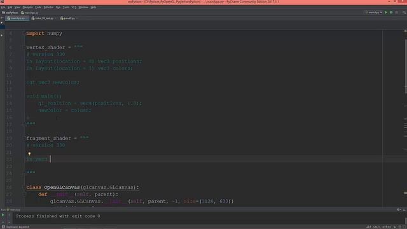Click the lock read-only icon in status bar

[x=395, y=227]
